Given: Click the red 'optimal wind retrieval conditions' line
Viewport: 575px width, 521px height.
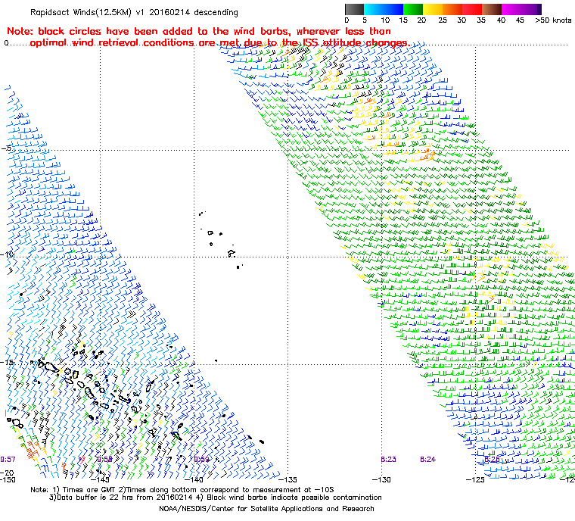Looking at the screenshot, I should pyautogui.click(x=220, y=42).
